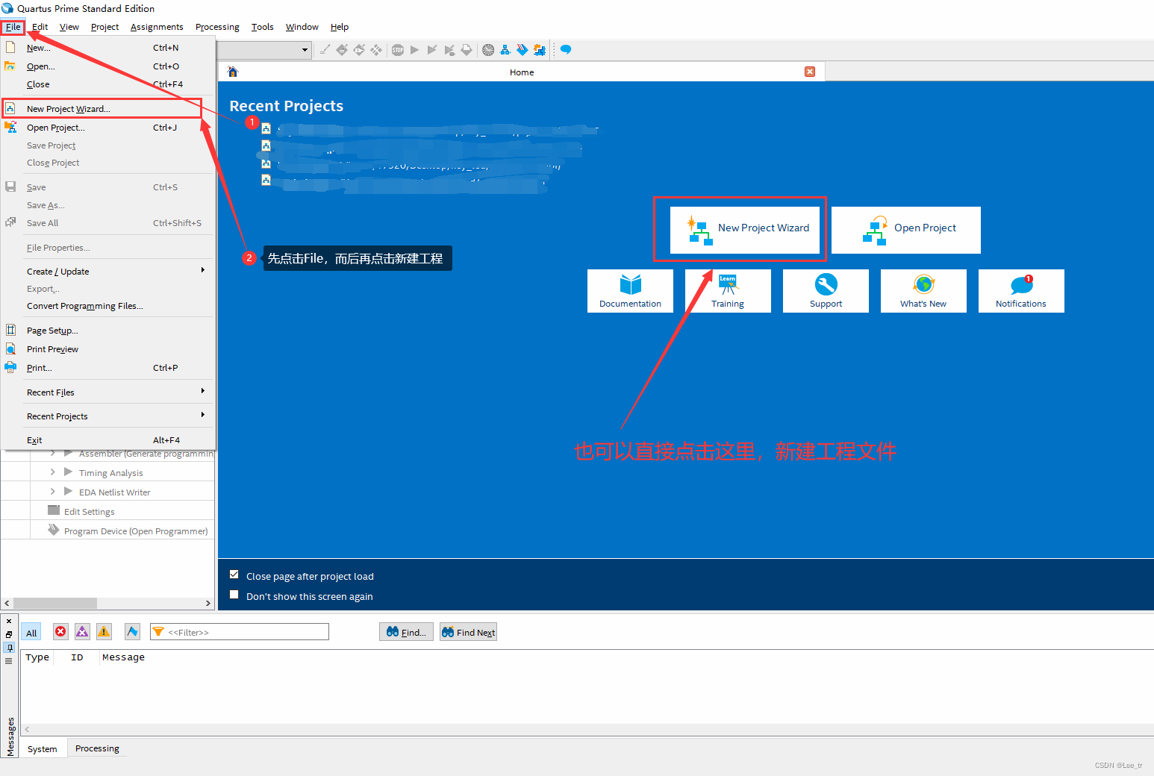Click the Find Next button
The width and height of the screenshot is (1154, 776).
pos(468,632)
